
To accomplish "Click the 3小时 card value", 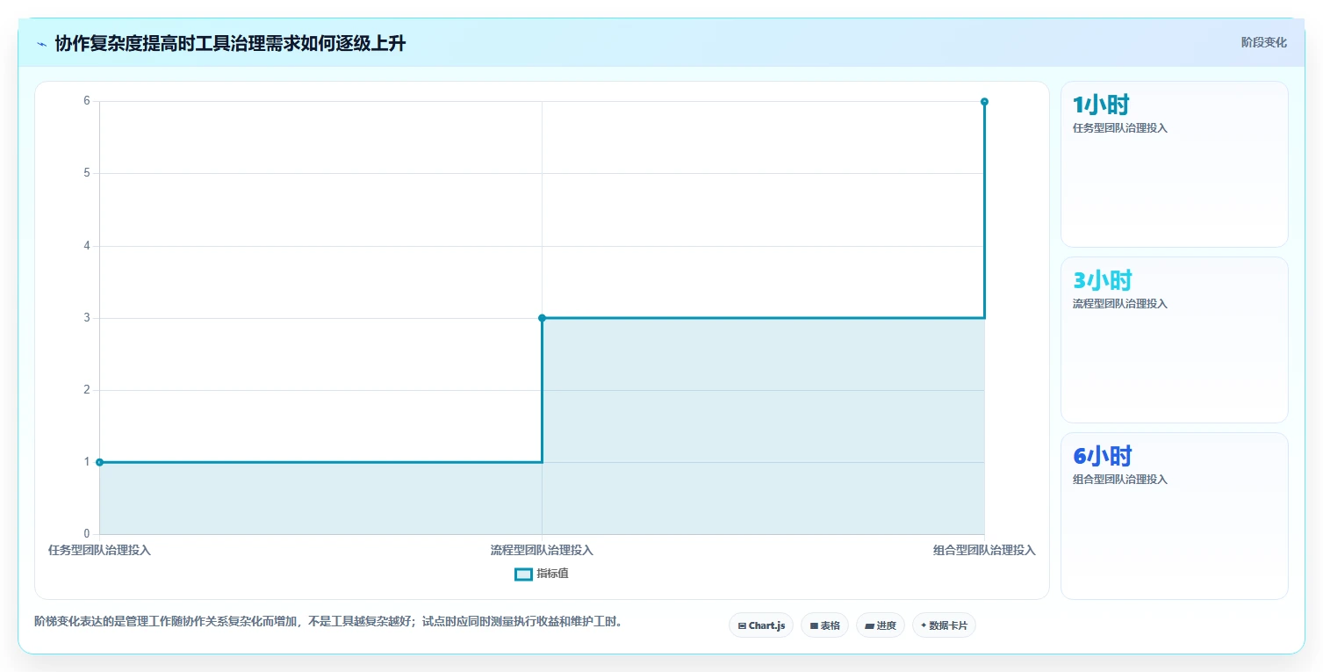I will [1103, 281].
